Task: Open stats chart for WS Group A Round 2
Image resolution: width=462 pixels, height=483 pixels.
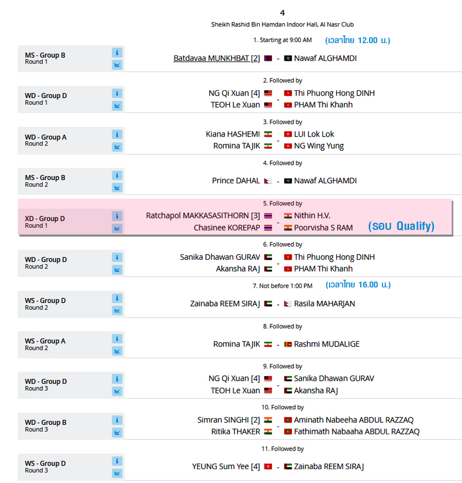Action: (117, 351)
